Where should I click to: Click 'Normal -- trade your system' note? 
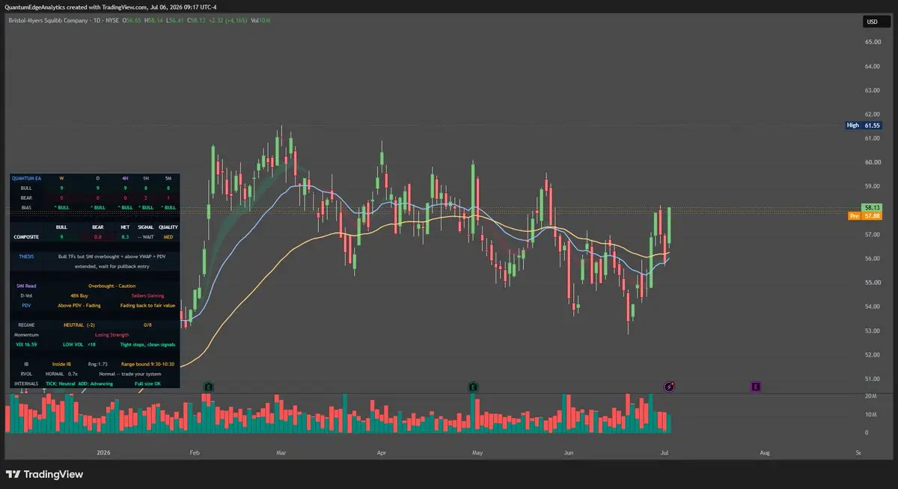[130, 374]
